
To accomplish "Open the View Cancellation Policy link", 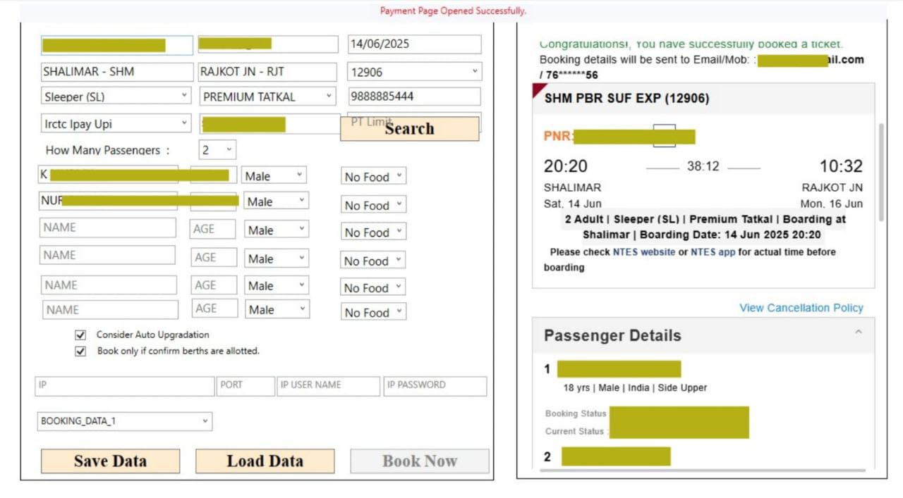I will pos(801,308).
